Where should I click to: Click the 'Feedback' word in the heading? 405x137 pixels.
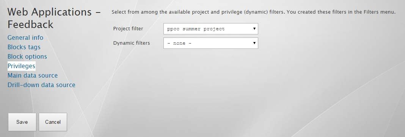30,25
